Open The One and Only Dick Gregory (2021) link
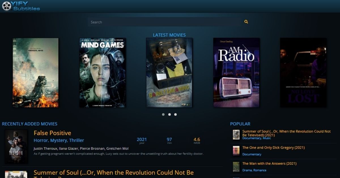Screen dimensions: 340x178 [x=274, y=147]
